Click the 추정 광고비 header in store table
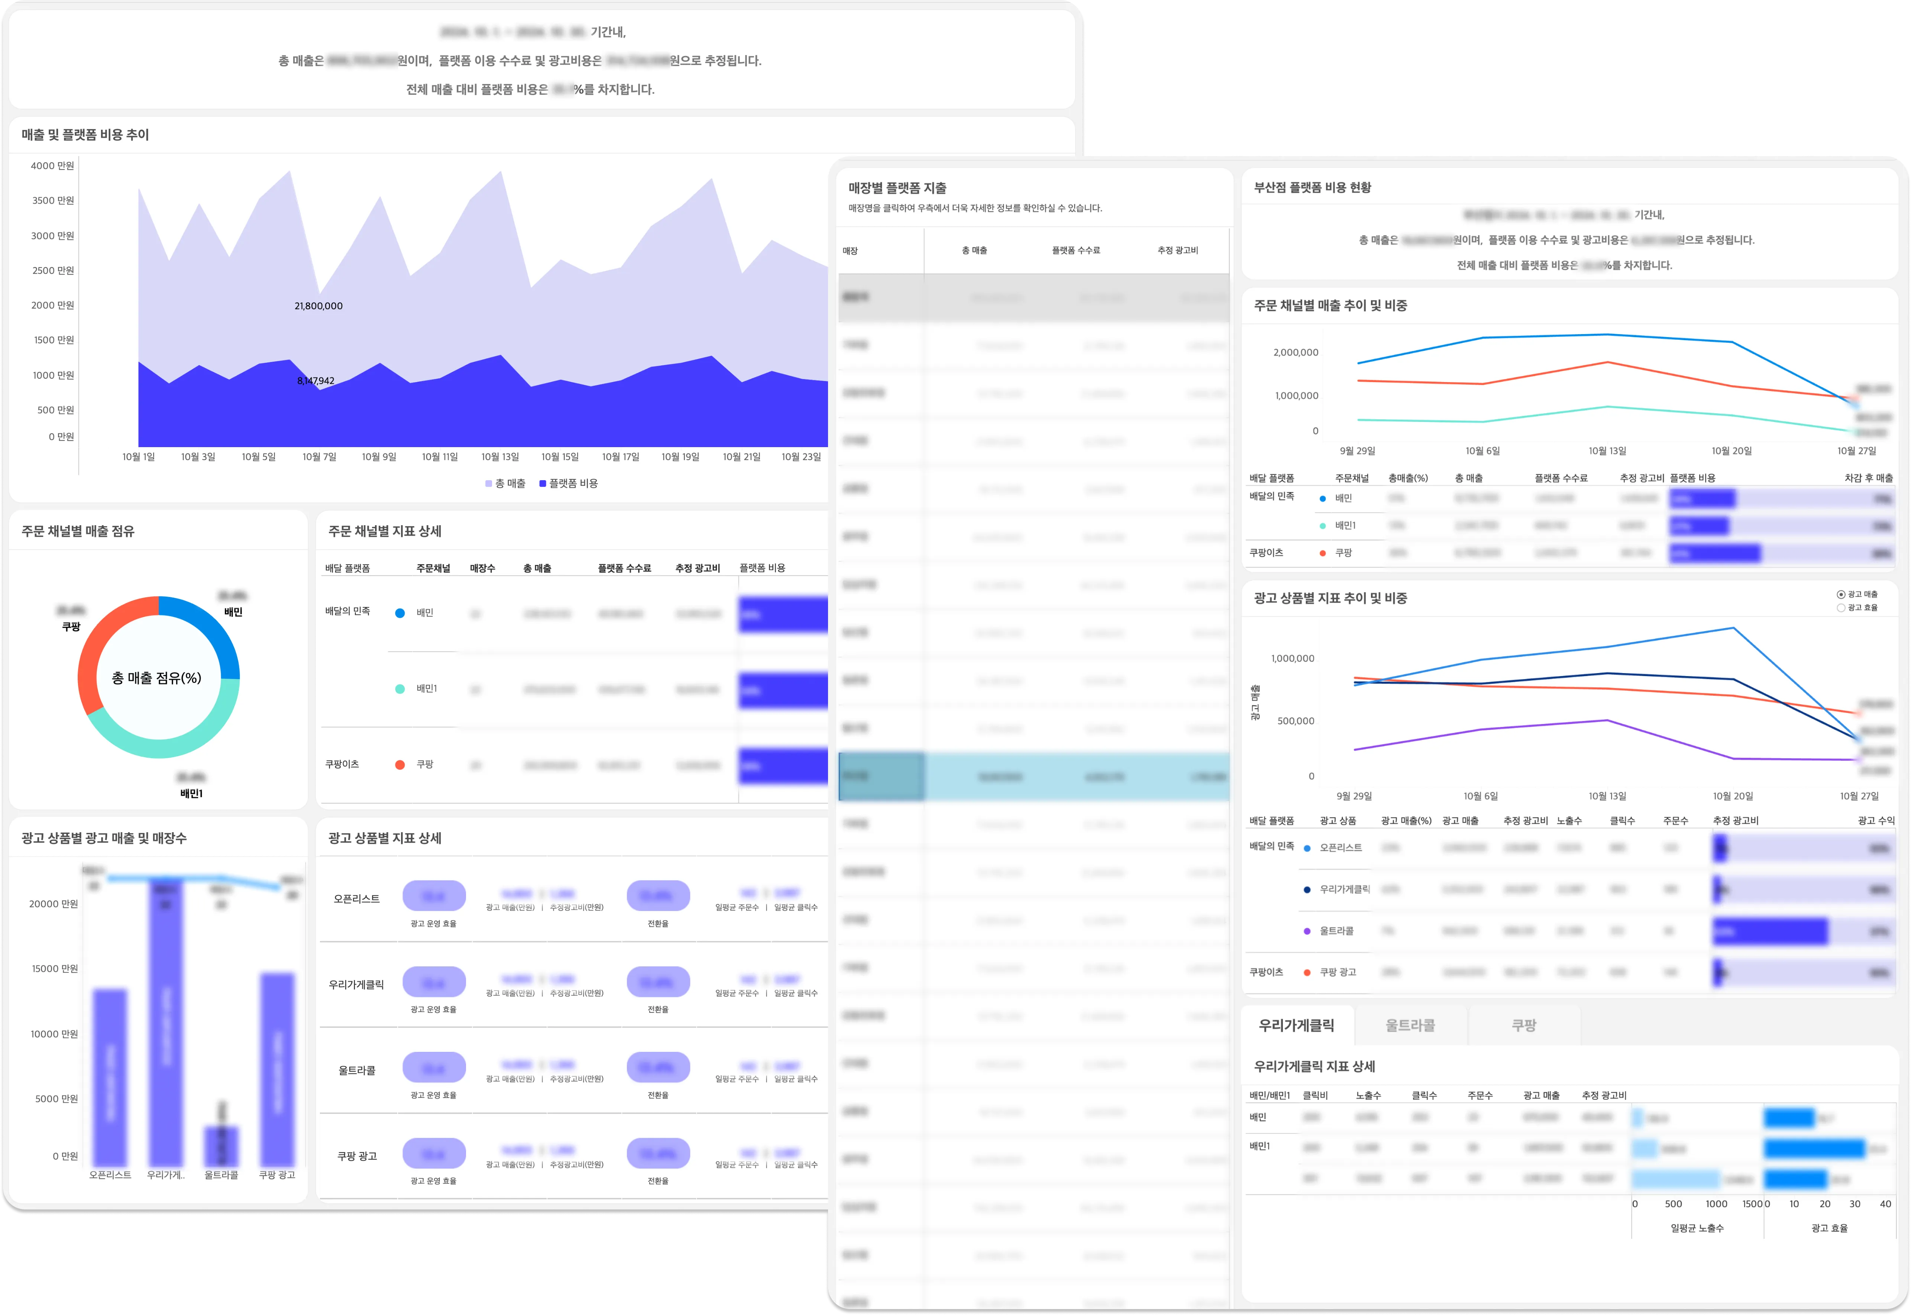 (1177, 251)
